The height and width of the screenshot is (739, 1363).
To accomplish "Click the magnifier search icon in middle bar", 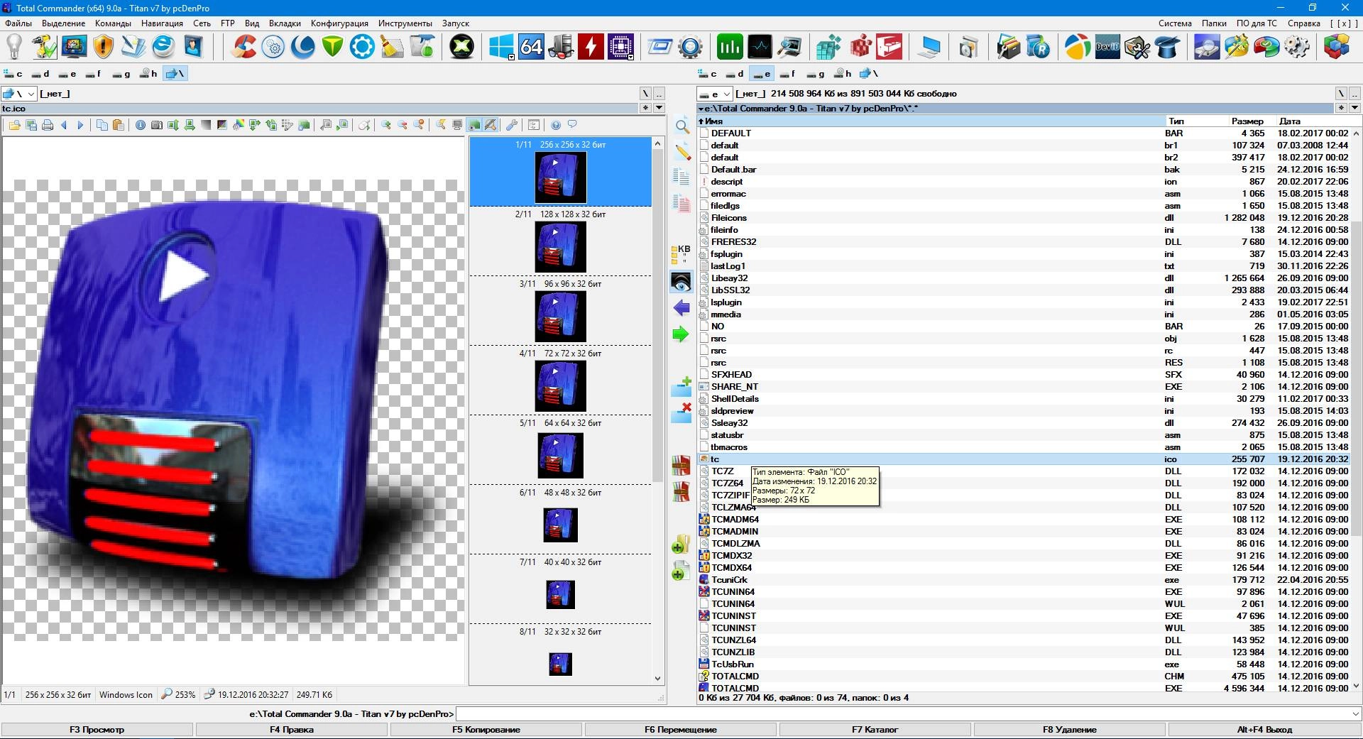I will tap(681, 126).
